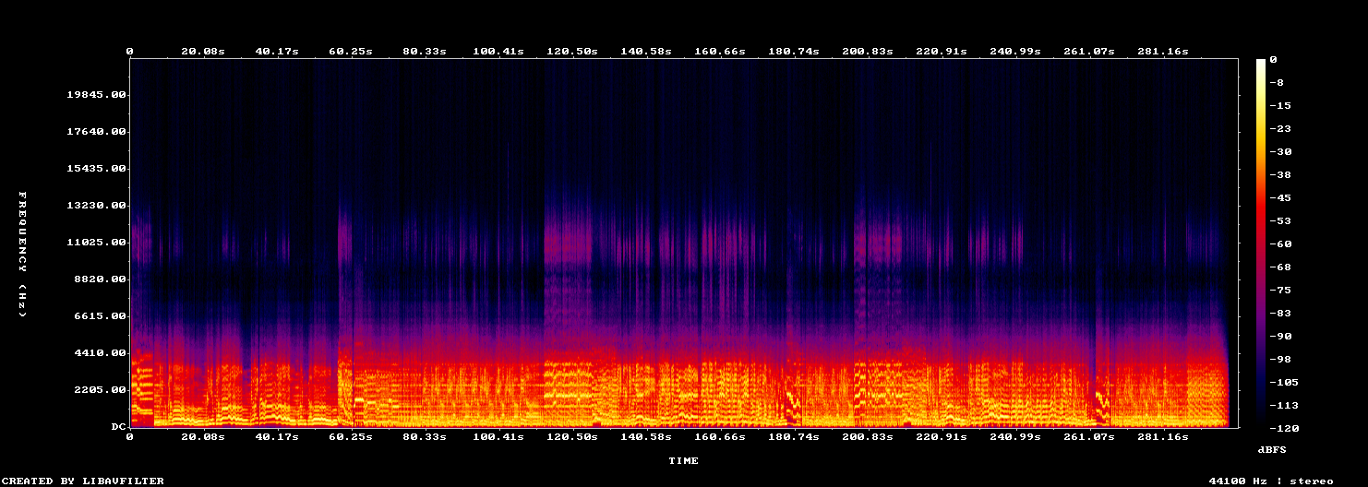The width and height of the screenshot is (1368, 487).
Task: Click the CREATED BY LIBAVFILTER caption
Action: 84,481
